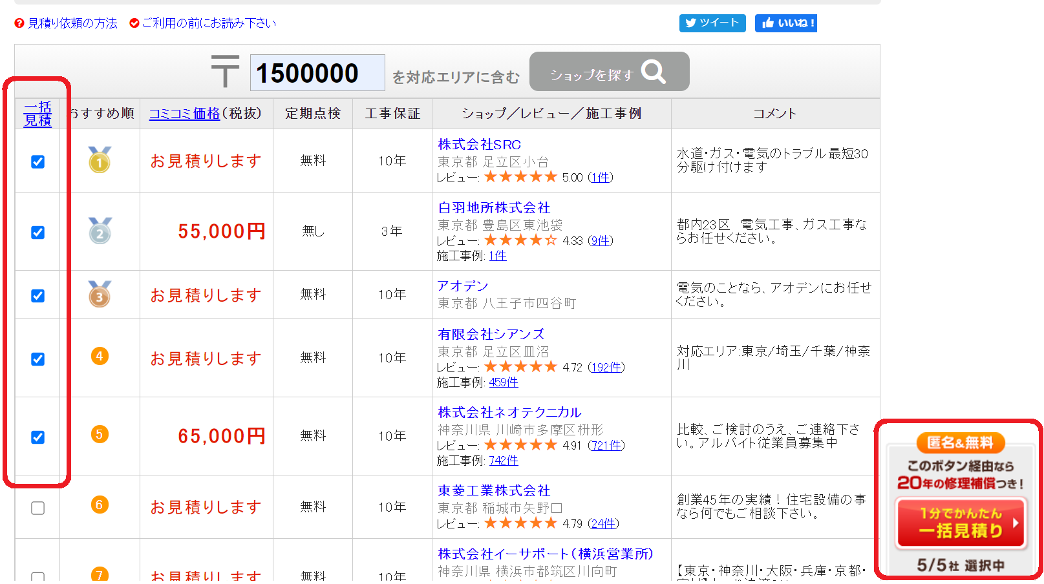The height and width of the screenshot is (584, 1044).
Task: Sort by the コミコミ価格 header link
Action: click(185, 114)
